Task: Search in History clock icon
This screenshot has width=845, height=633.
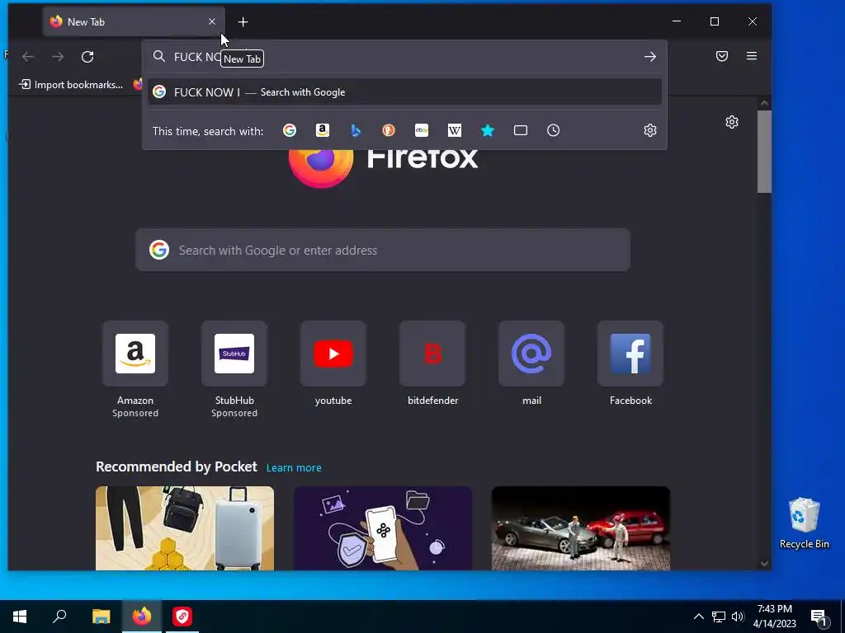Action: (554, 130)
